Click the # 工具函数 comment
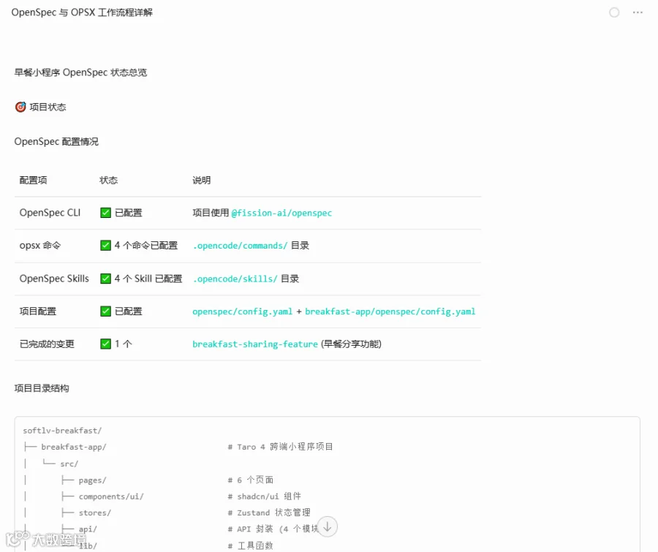Viewport: 658px width, 552px height. click(x=250, y=545)
